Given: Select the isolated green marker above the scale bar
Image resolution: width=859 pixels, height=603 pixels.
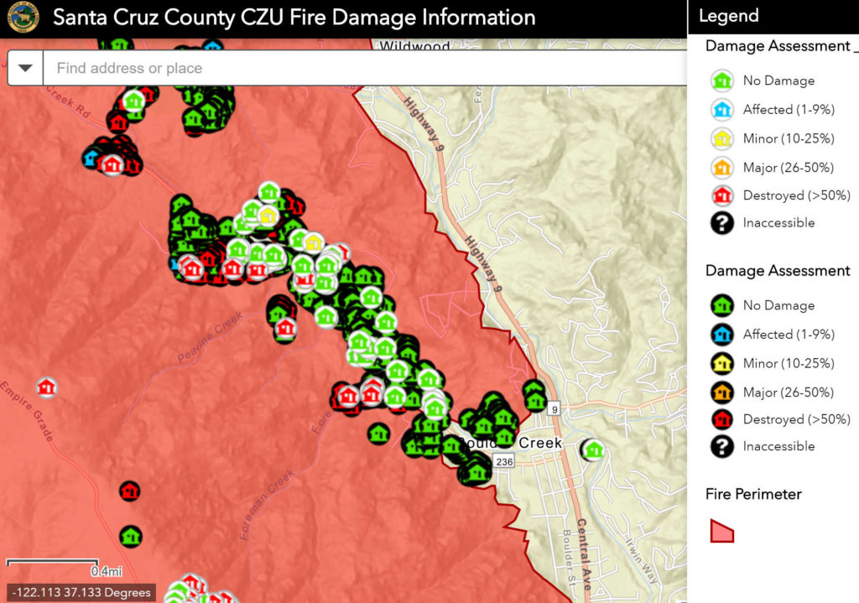Looking at the screenshot, I should click(131, 537).
